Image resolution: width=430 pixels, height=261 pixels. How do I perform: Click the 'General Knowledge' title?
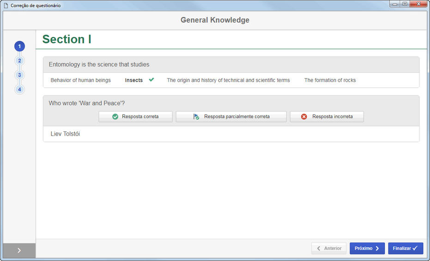pyautogui.click(x=215, y=20)
